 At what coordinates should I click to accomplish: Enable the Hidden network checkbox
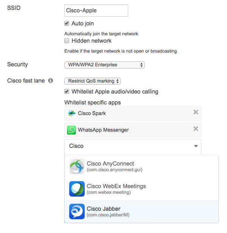tap(67, 40)
